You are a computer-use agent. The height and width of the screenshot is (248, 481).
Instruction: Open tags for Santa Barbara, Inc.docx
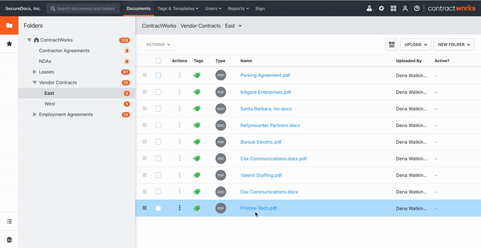pyautogui.click(x=197, y=108)
